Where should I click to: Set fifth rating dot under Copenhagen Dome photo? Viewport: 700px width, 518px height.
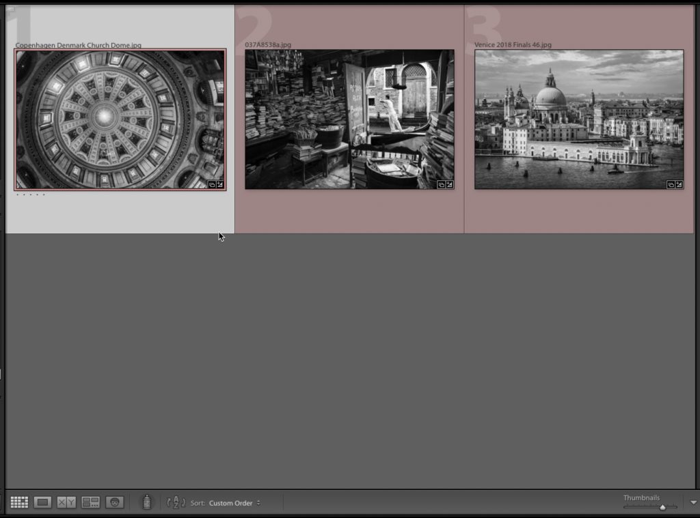click(44, 195)
